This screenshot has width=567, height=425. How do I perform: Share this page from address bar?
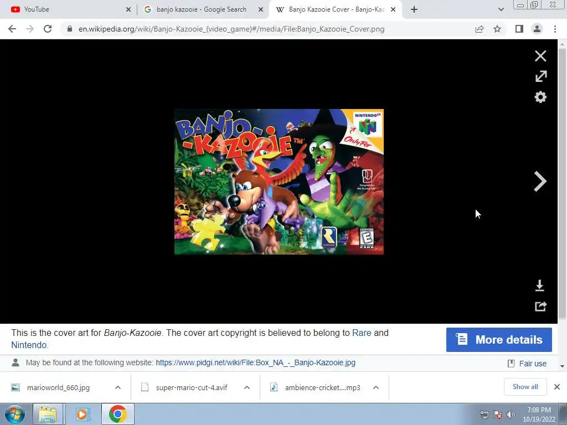point(480,29)
